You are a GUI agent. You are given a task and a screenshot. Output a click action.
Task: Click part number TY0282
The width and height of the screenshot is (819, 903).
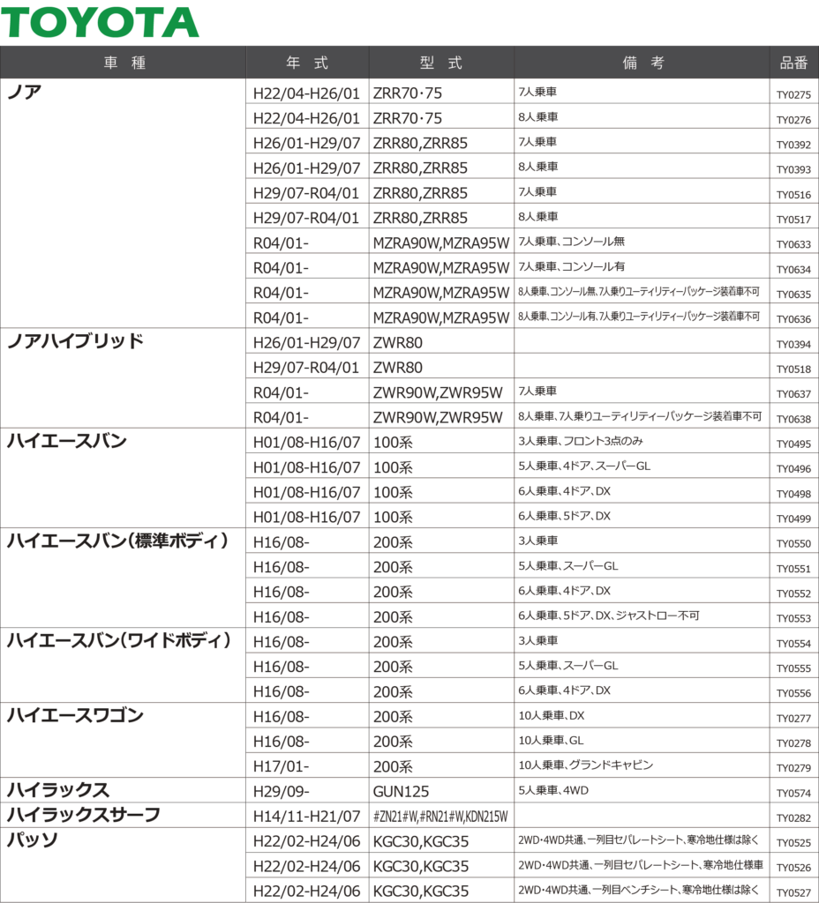pyautogui.click(x=793, y=818)
